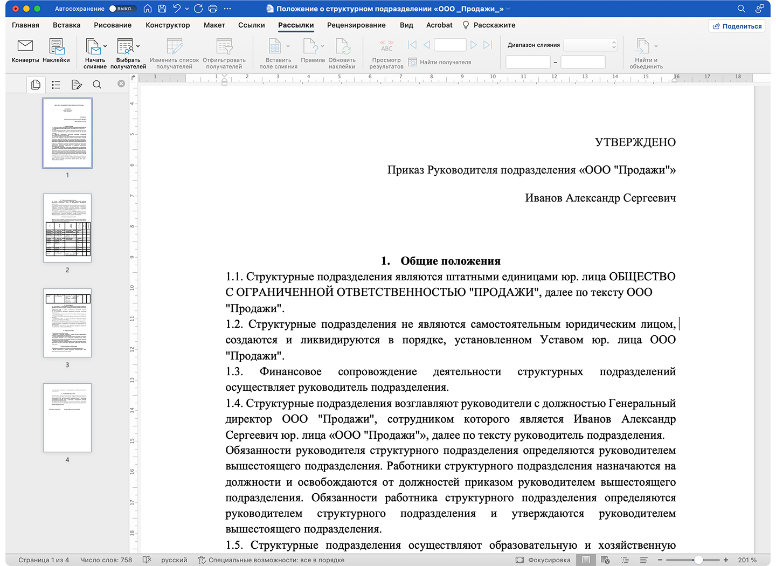Undo the last action

click(177, 9)
